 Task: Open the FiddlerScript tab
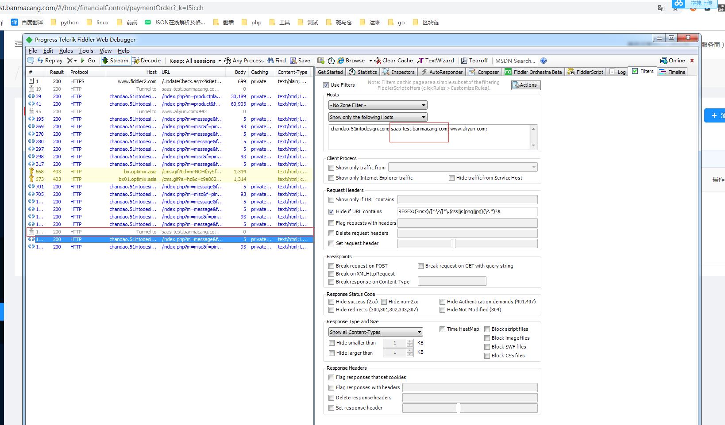586,72
